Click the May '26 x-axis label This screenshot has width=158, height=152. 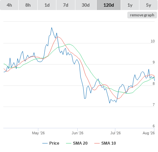pyautogui.click(x=38, y=133)
